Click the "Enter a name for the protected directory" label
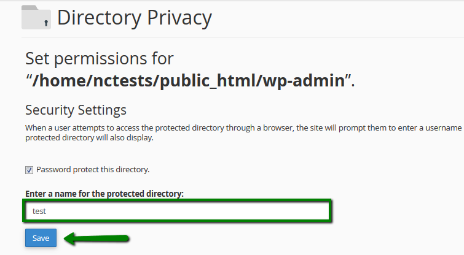 [104, 194]
